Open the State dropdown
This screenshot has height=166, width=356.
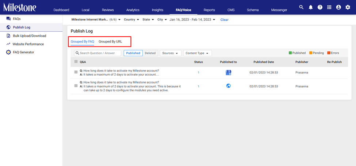click(x=148, y=20)
